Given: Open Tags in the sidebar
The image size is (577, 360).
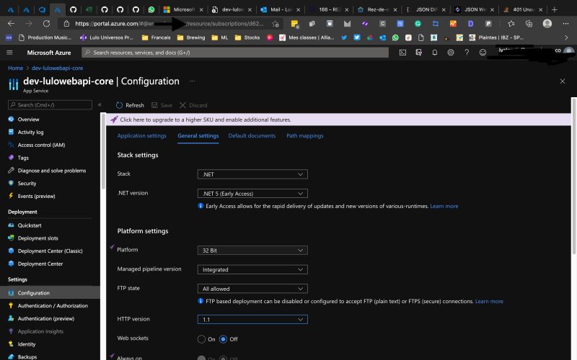Looking at the screenshot, I should point(23,158).
